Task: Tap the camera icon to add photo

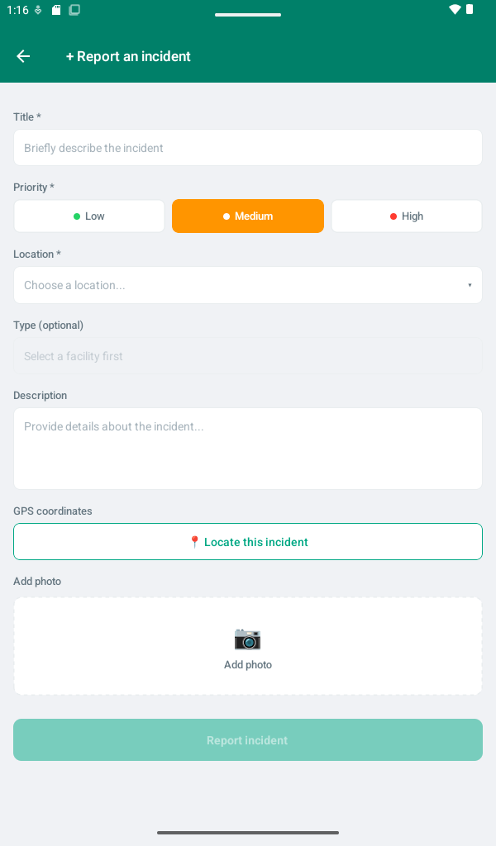Action: coord(248,639)
